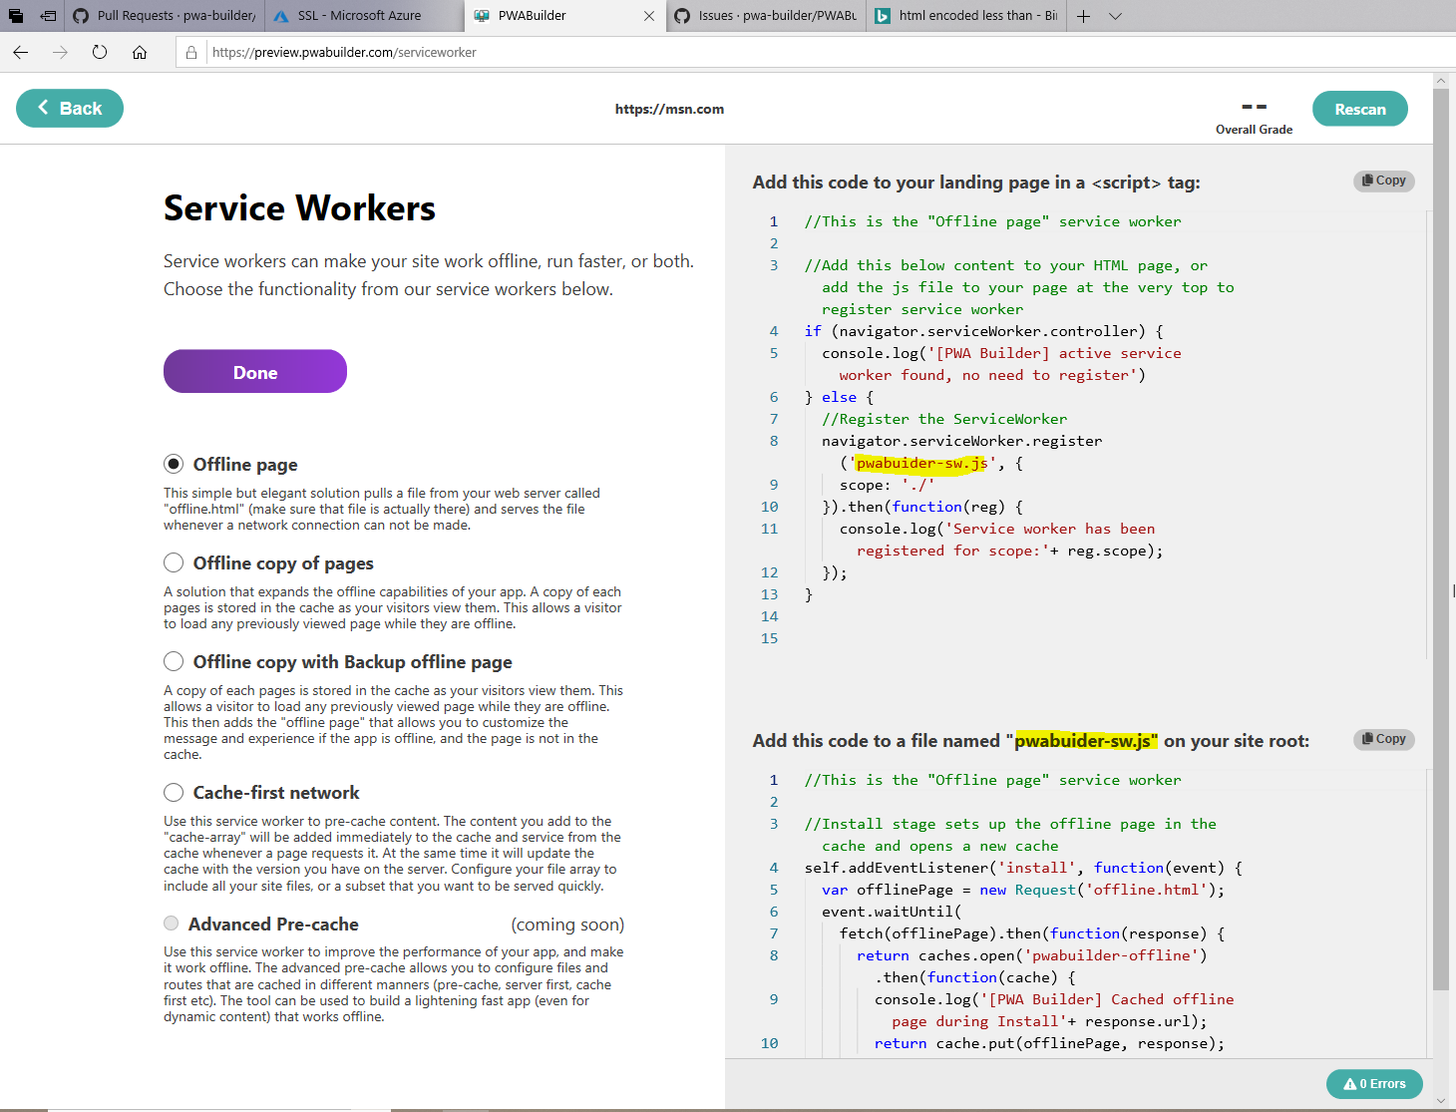Click the "event.waitUntil(" code line

tap(892, 912)
